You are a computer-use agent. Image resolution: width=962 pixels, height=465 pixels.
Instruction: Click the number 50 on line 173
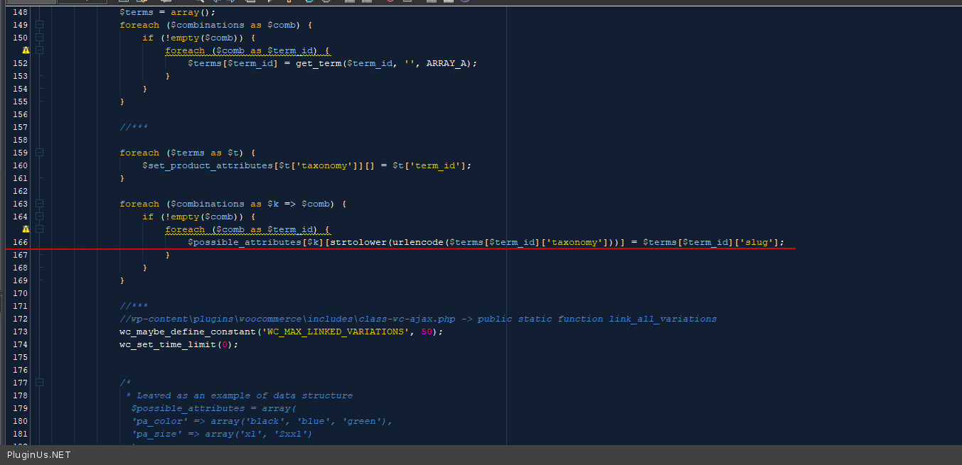click(x=427, y=332)
